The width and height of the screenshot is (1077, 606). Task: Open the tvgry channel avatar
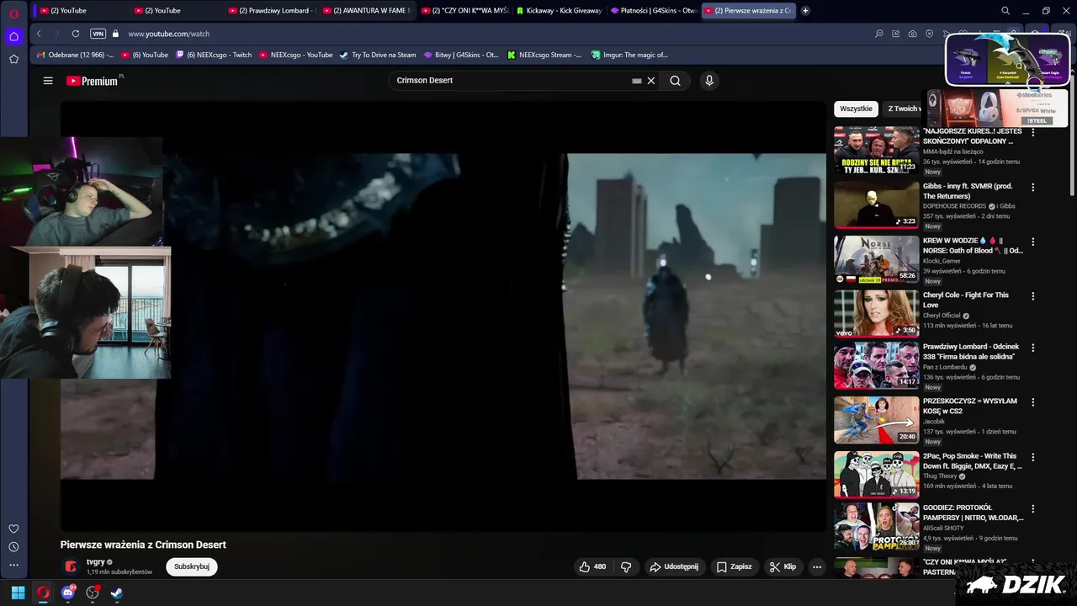[x=72, y=566]
